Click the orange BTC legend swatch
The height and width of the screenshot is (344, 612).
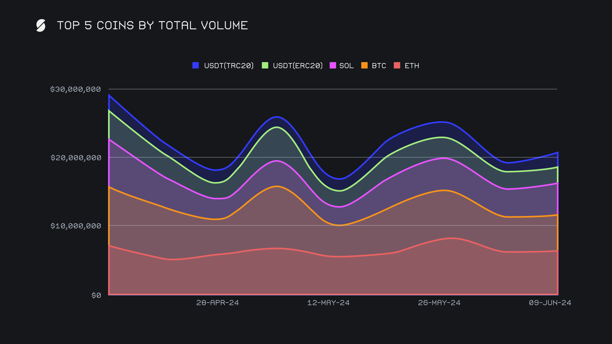coord(364,65)
